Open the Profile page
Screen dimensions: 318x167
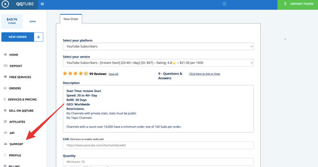tap(15, 155)
